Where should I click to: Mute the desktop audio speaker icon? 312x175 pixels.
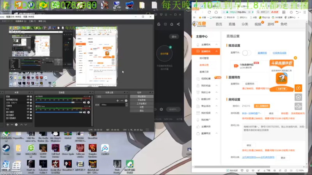coord(84,102)
